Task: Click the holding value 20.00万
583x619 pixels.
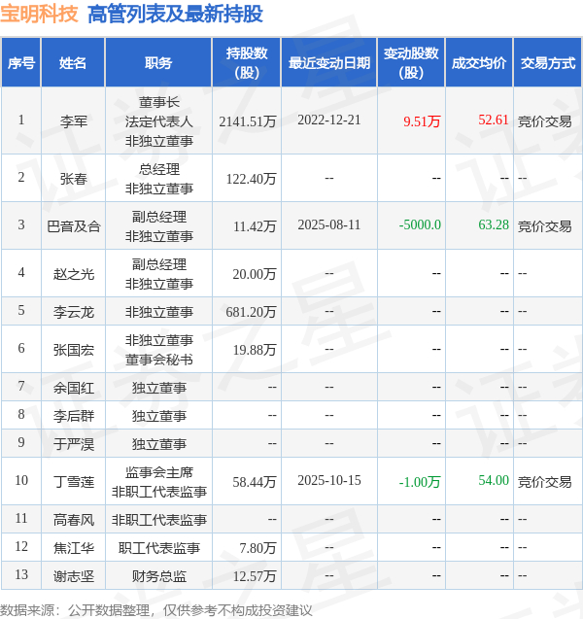Action: 255,274
